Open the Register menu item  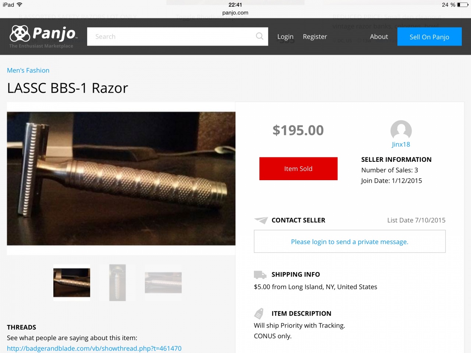coord(315,36)
